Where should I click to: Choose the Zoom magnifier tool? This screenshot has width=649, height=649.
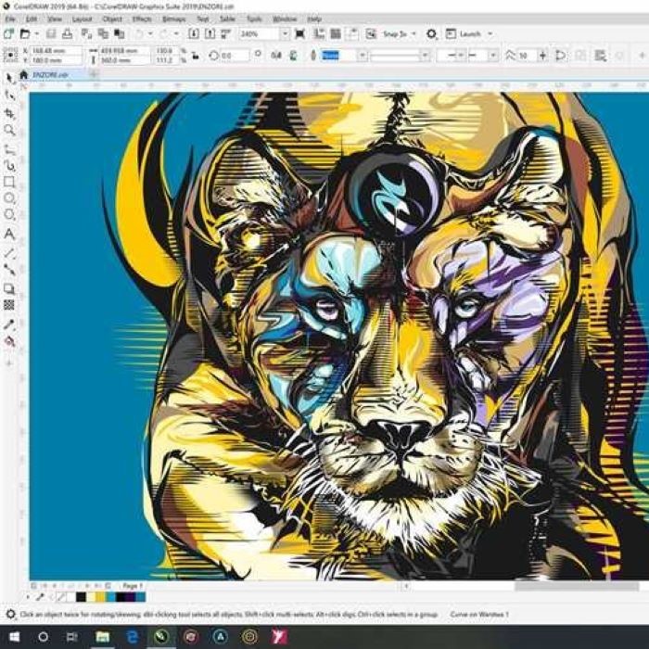click(x=9, y=131)
